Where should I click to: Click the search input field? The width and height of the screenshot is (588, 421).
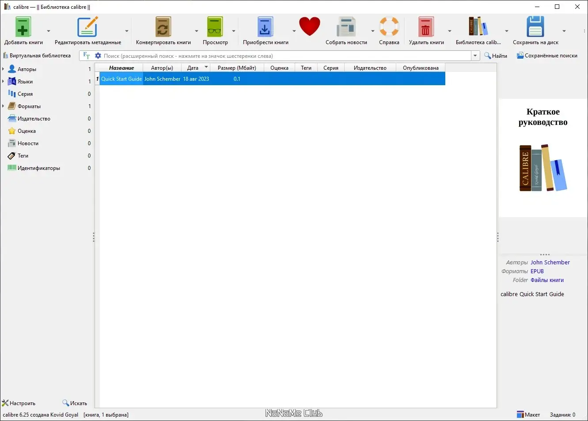tap(287, 56)
